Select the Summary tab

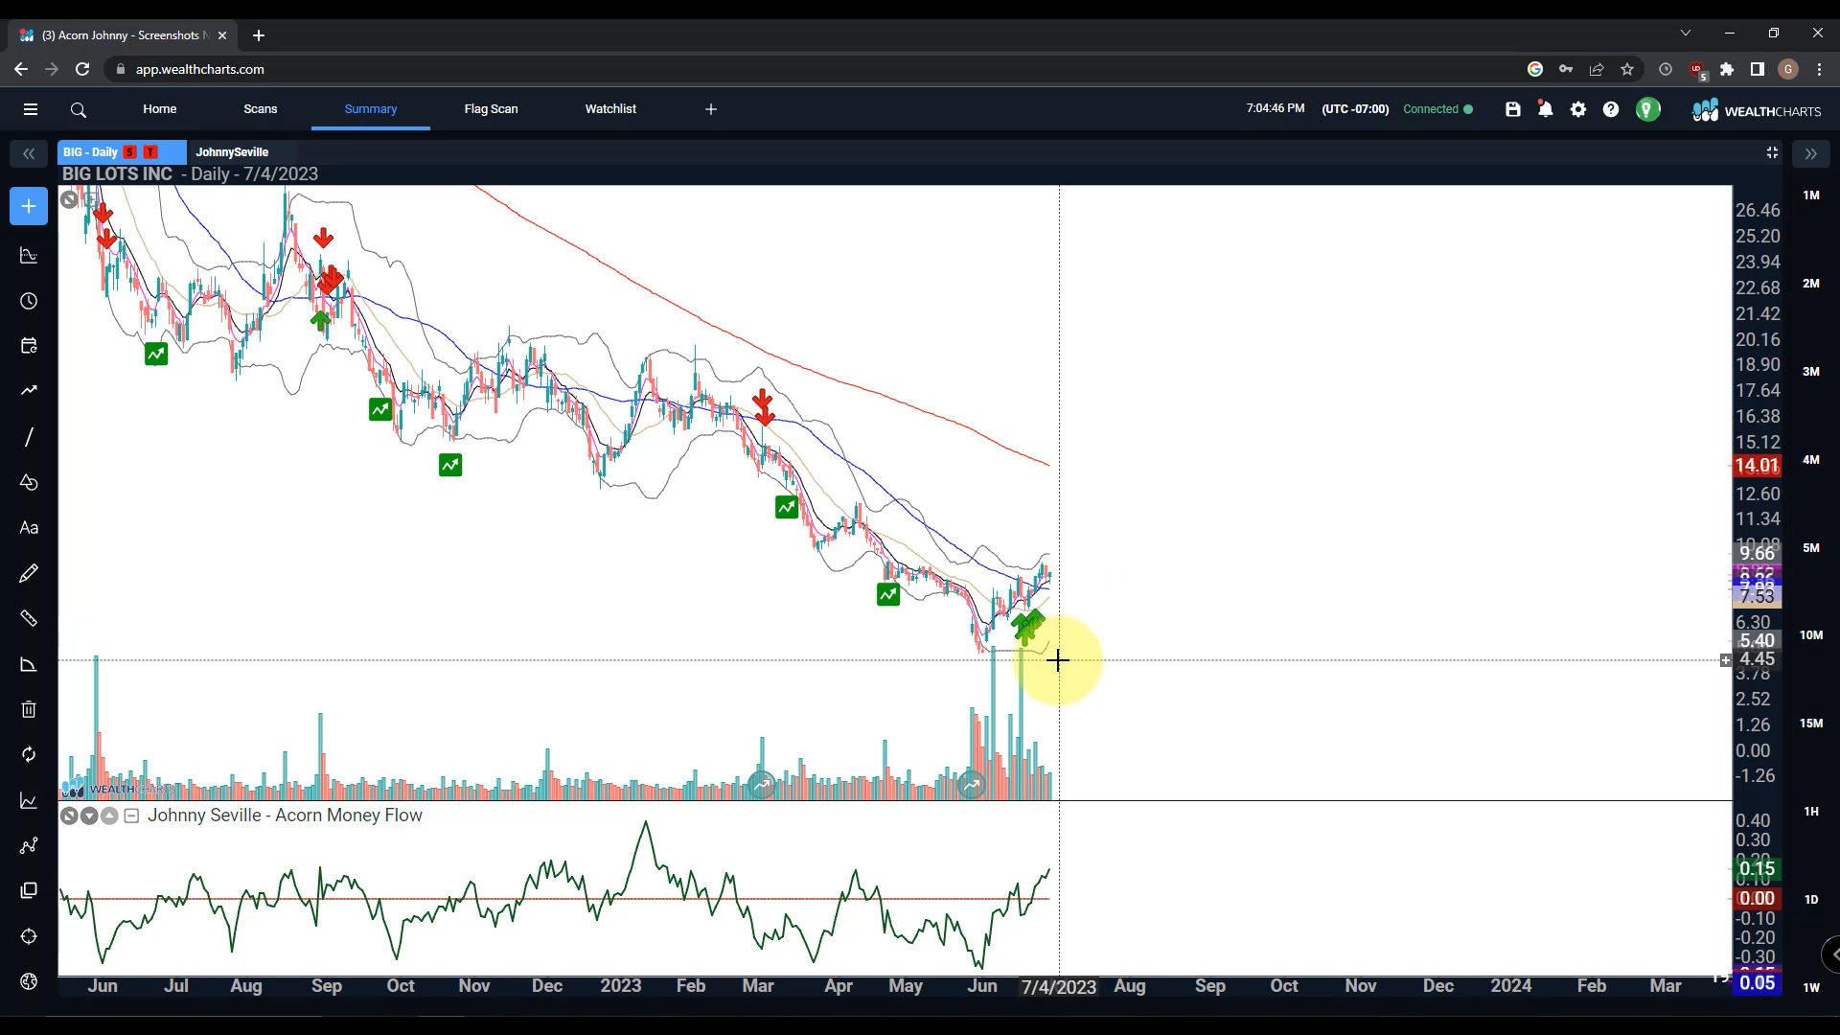(371, 109)
